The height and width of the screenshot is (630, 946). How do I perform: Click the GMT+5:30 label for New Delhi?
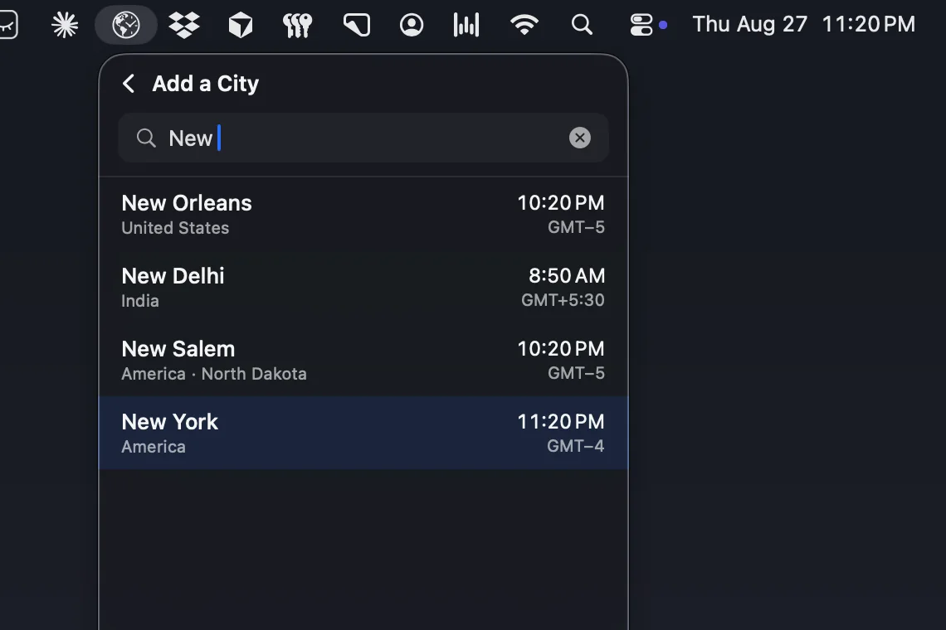(563, 300)
